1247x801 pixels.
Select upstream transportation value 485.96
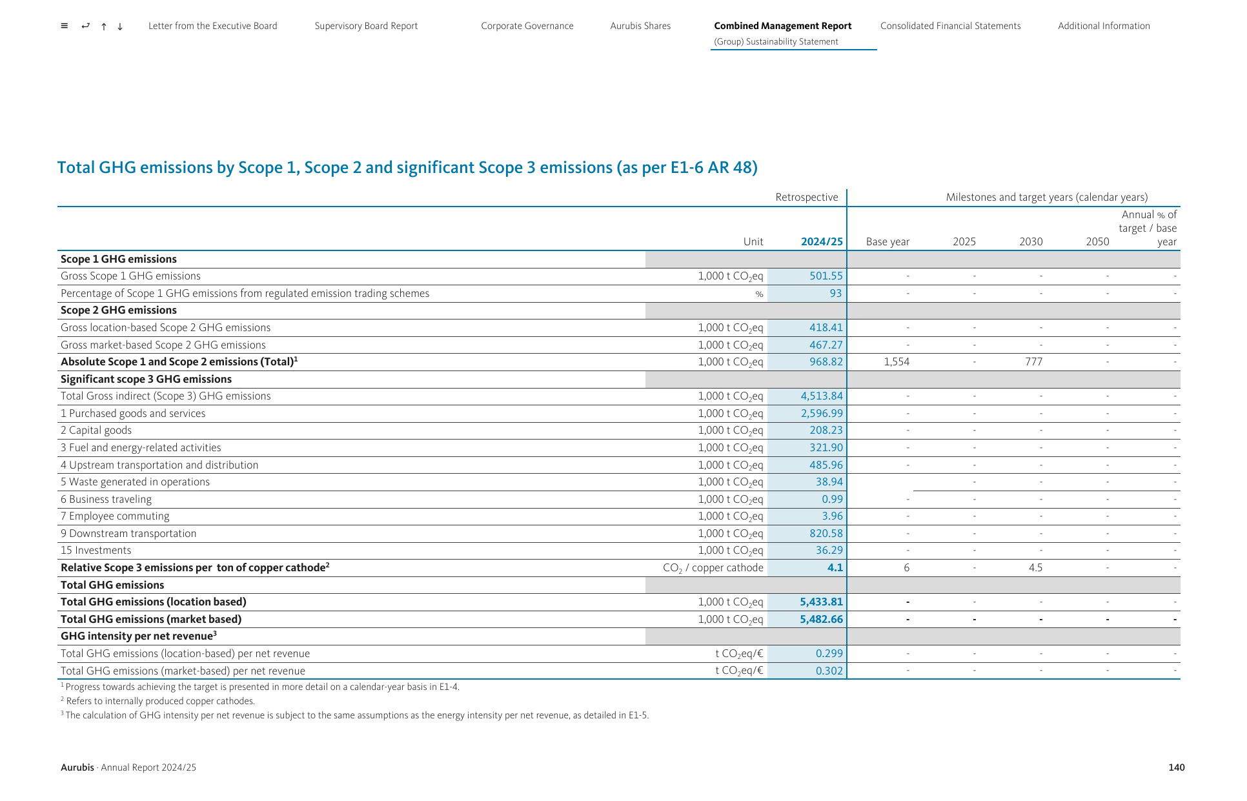826,465
